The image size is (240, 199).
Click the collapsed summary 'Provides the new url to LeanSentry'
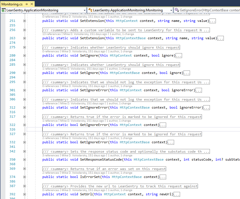point(120,186)
